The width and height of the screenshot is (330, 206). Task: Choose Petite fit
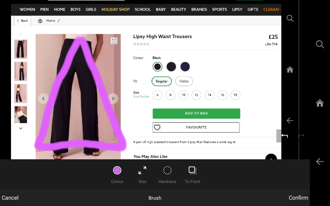pyautogui.click(x=184, y=81)
